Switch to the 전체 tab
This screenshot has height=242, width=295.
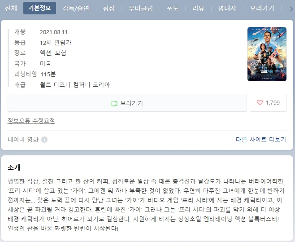coord(11,8)
